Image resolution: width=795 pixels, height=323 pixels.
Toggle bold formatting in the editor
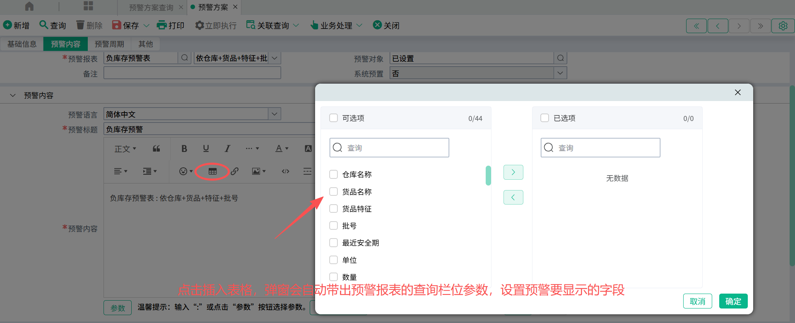184,149
